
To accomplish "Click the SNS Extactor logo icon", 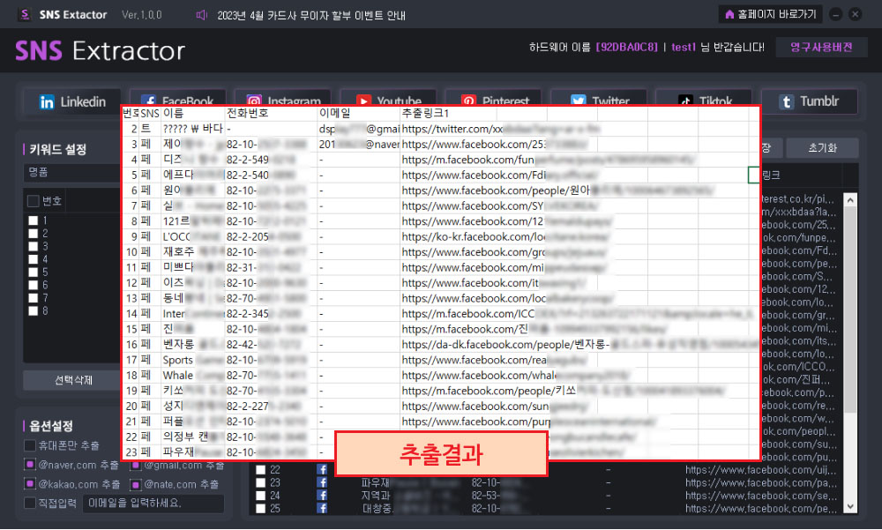I will click(25, 15).
